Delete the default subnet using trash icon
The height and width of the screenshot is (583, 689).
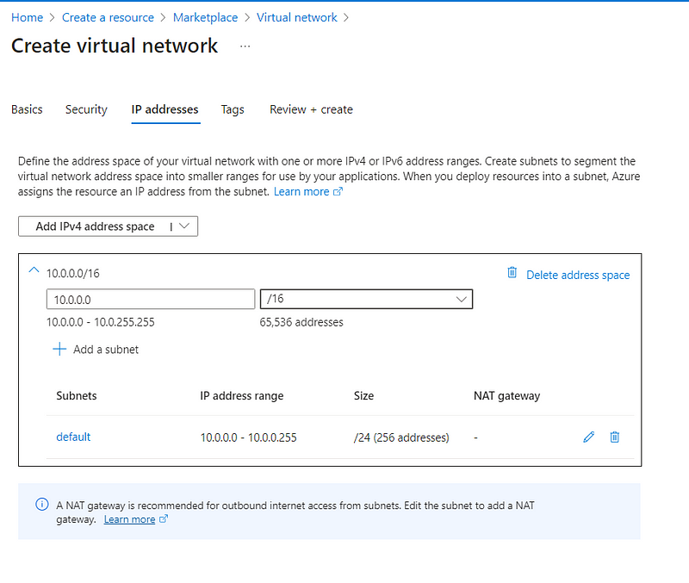(x=614, y=437)
